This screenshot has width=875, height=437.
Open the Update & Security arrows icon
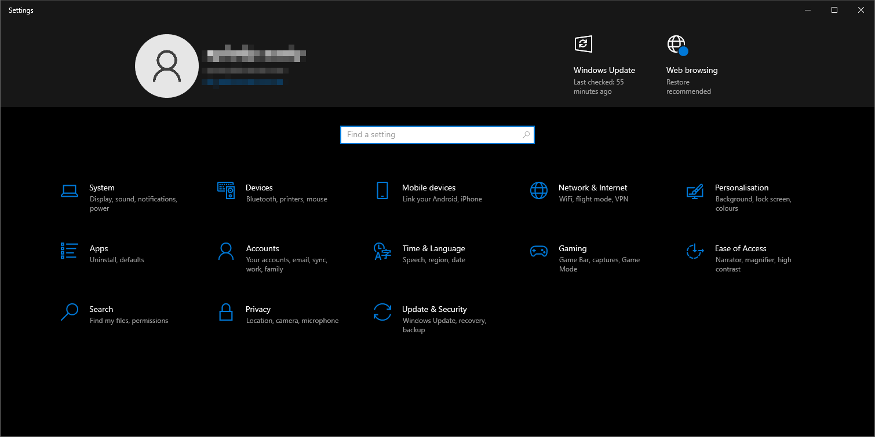click(x=382, y=312)
